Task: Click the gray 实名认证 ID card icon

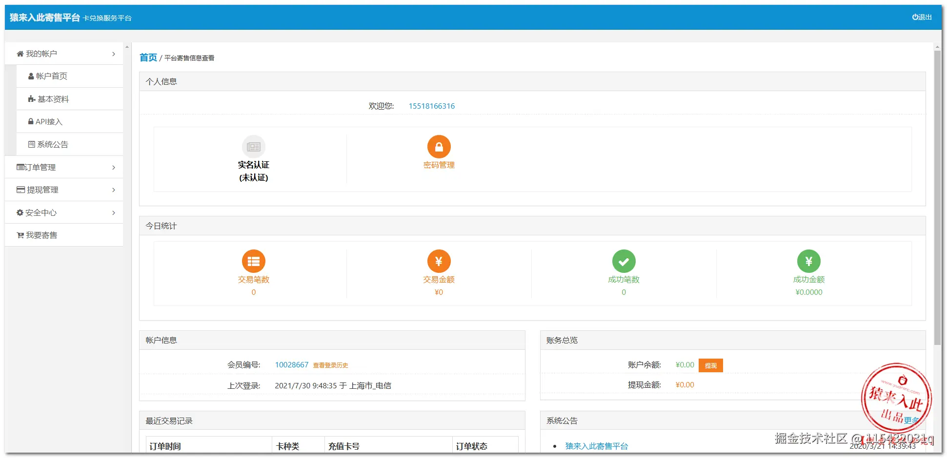Action: [254, 147]
